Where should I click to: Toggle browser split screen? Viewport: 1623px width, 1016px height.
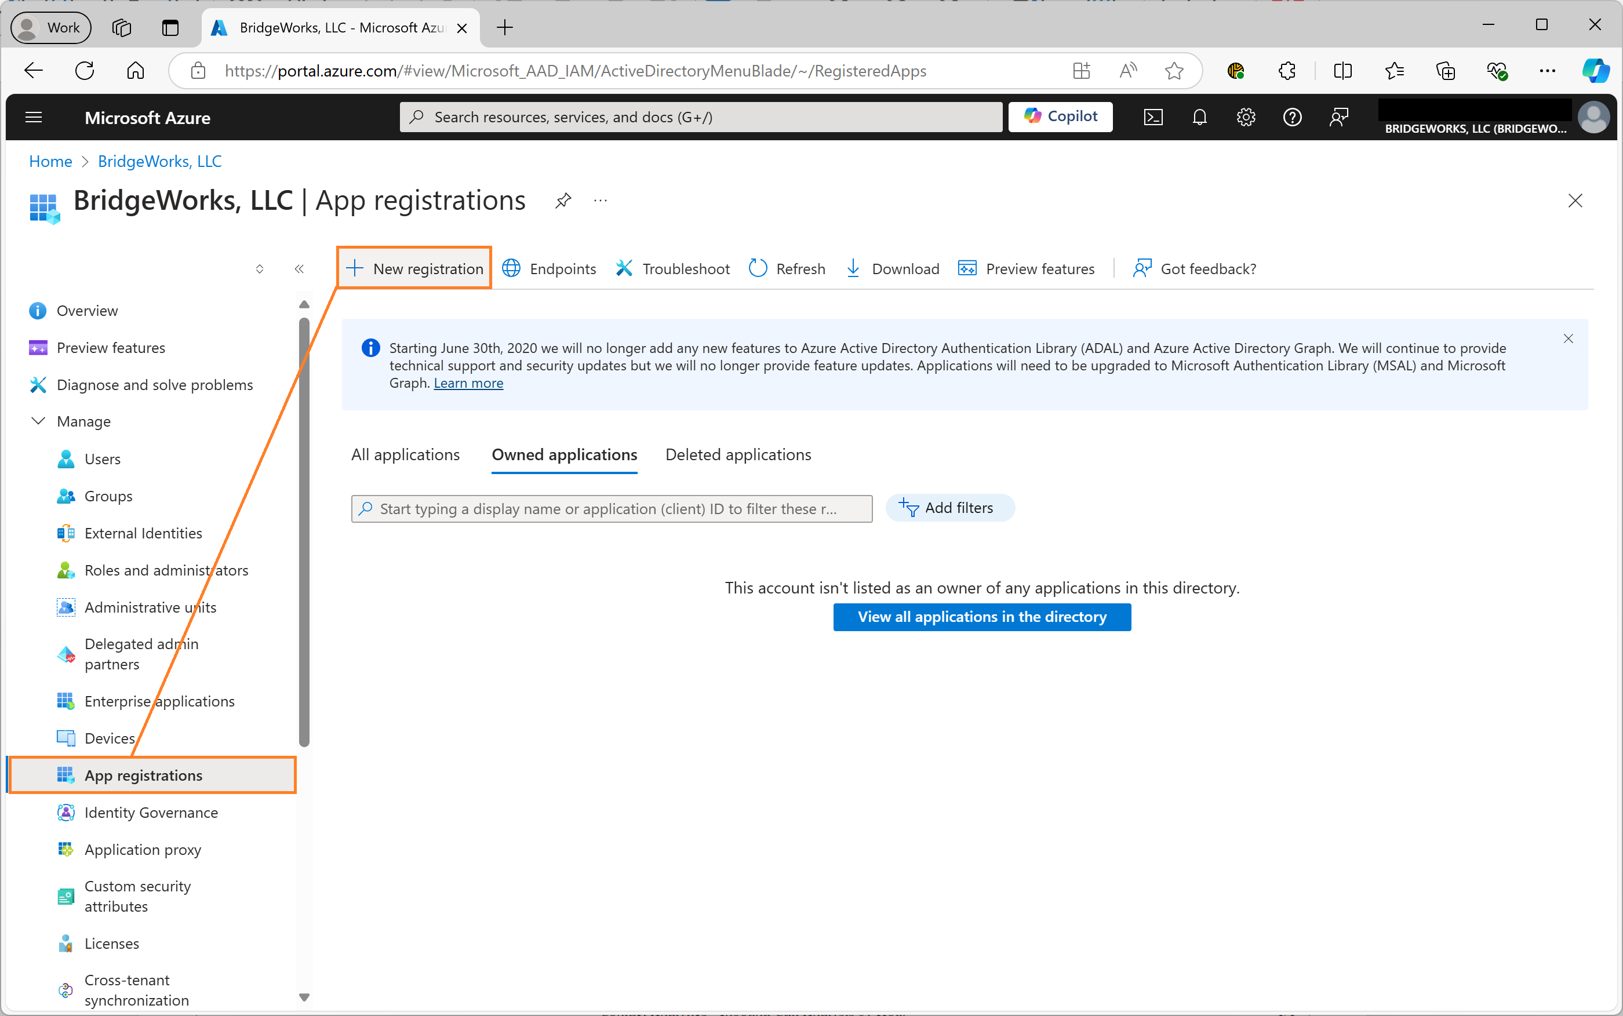click(1343, 71)
